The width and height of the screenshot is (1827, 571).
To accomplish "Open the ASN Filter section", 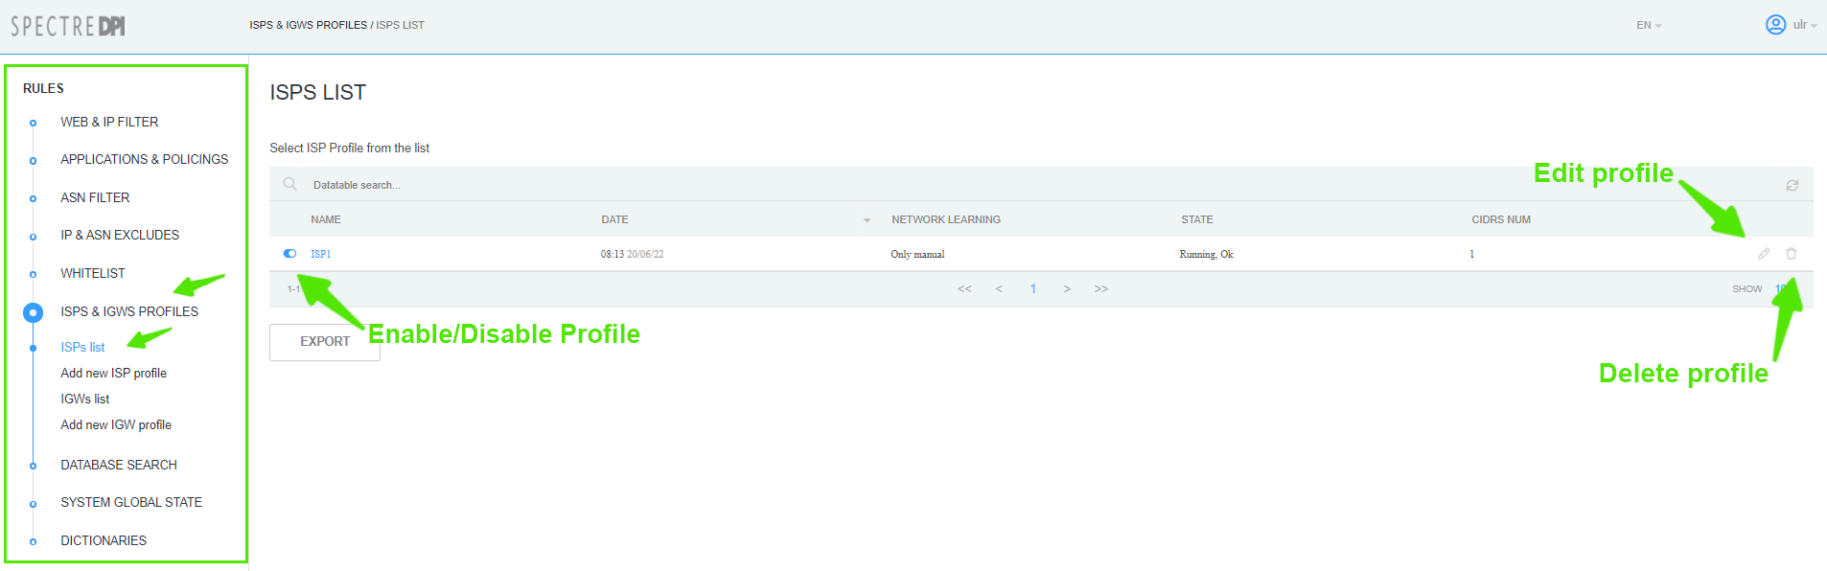I will click(95, 197).
